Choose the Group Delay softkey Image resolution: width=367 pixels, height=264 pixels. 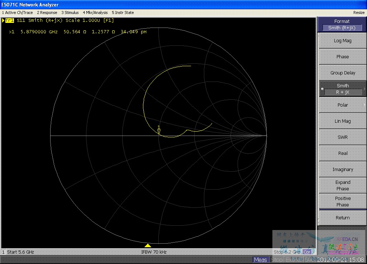(343, 73)
